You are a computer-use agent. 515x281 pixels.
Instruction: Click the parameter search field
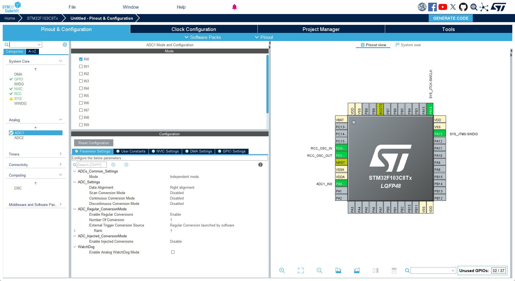coord(92,165)
